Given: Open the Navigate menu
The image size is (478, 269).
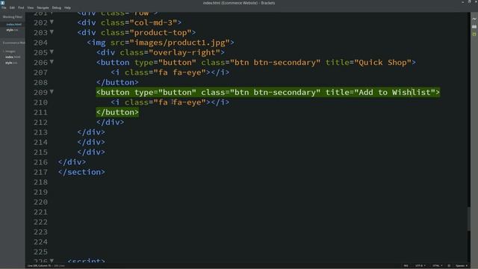Looking at the screenshot, I should [x=43, y=7].
